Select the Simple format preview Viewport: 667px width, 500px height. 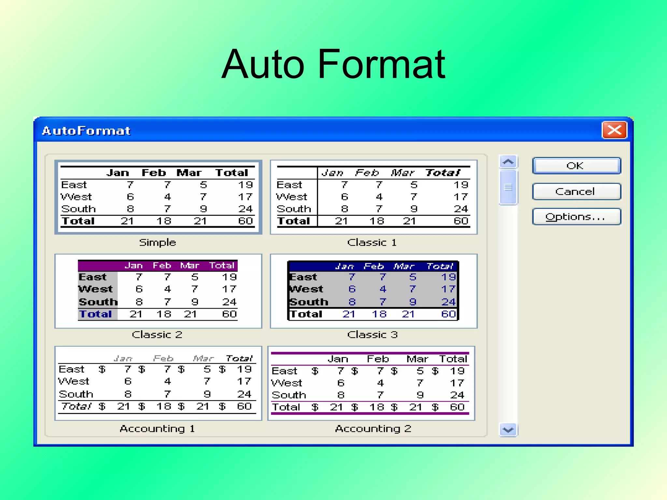pyautogui.click(x=158, y=197)
